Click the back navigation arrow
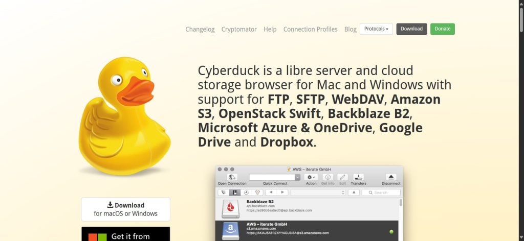 pyautogui.click(x=271, y=192)
